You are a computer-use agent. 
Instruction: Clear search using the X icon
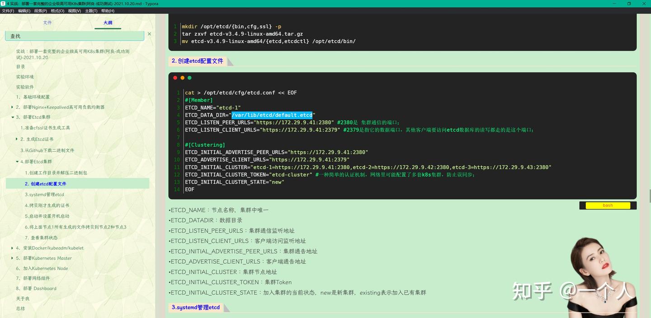149,34
